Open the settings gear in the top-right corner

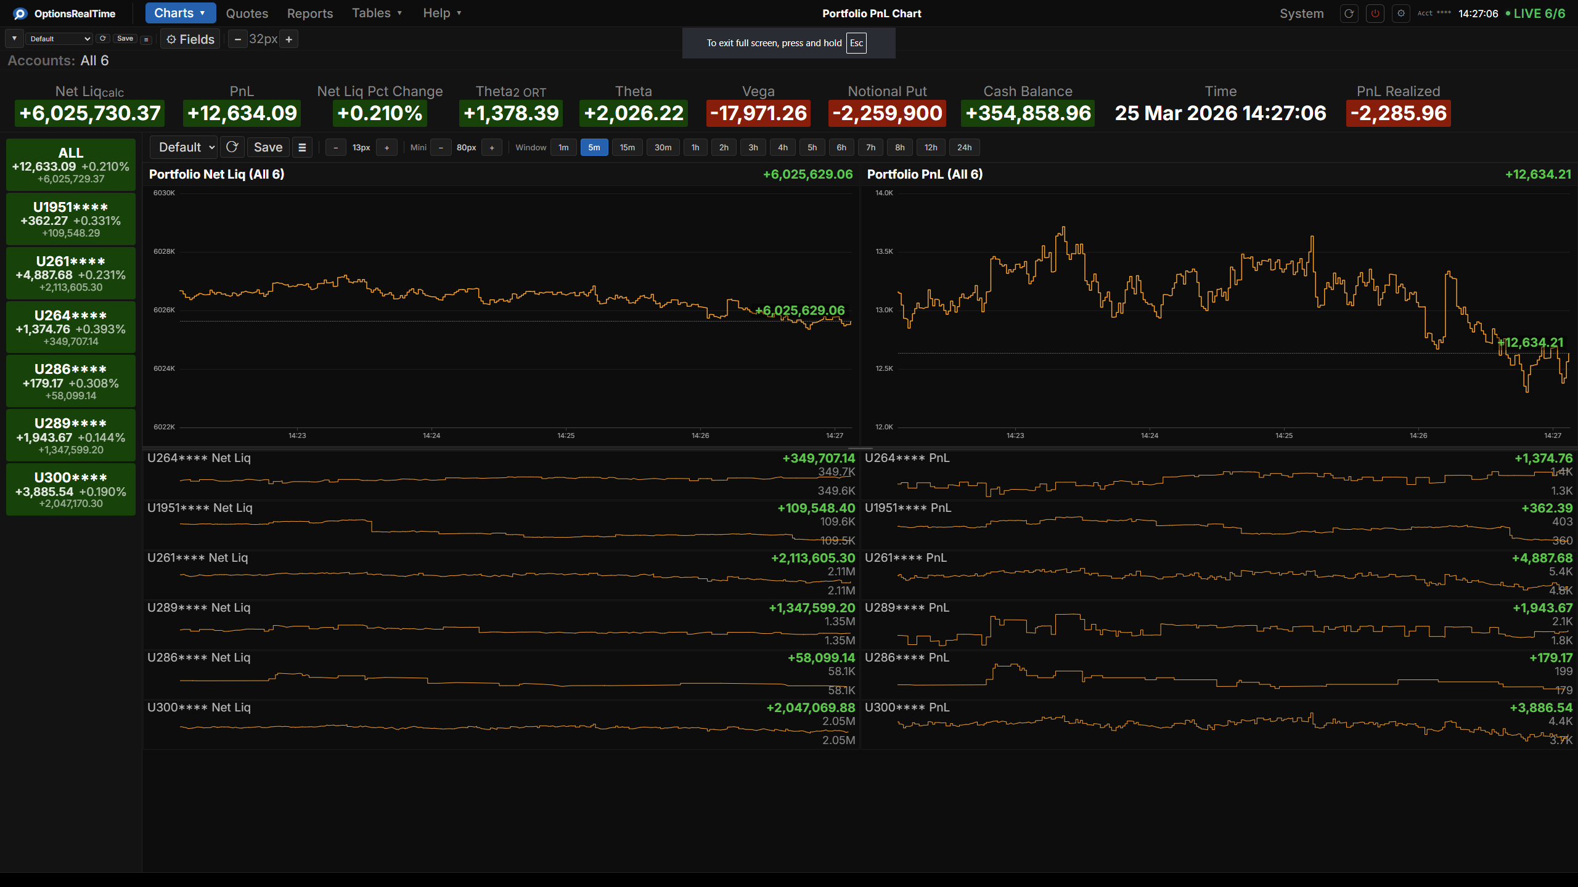[x=1400, y=13]
